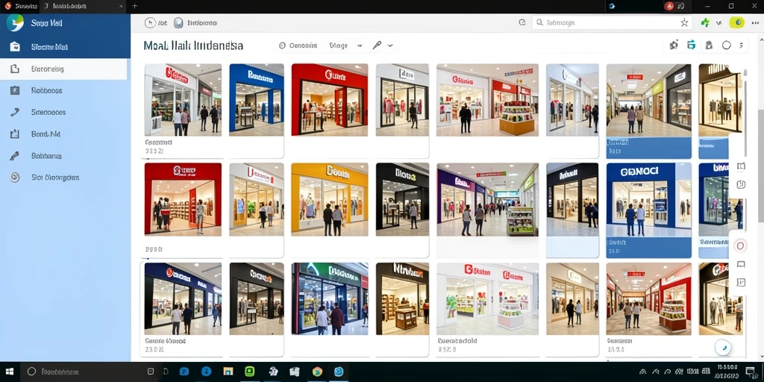Screen dimensions: 764x382
Task: Click the camera-like icon in the page toolbar
Action: click(674, 46)
